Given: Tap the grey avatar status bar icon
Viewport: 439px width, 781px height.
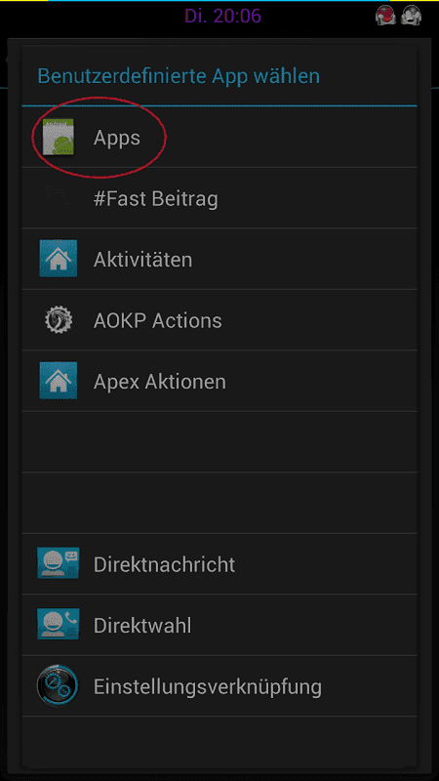Looking at the screenshot, I should tap(411, 16).
